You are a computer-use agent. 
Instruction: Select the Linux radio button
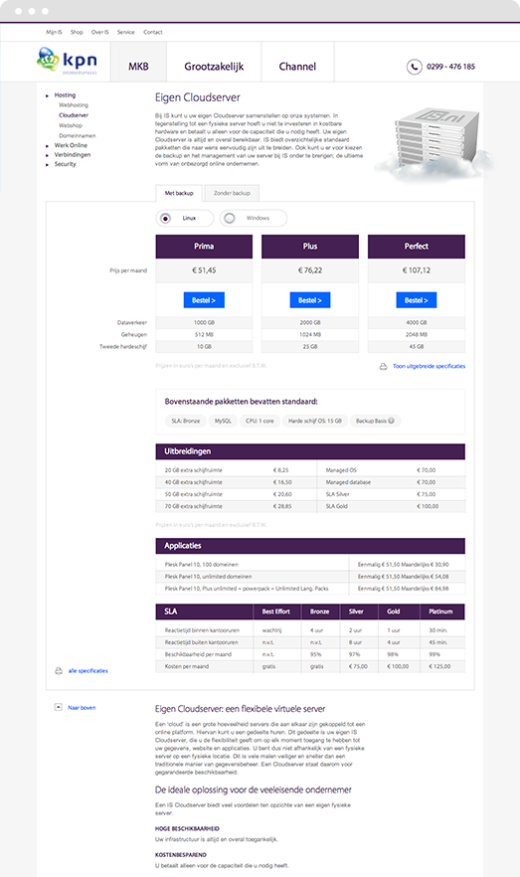pyautogui.click(x=165, y=218)
